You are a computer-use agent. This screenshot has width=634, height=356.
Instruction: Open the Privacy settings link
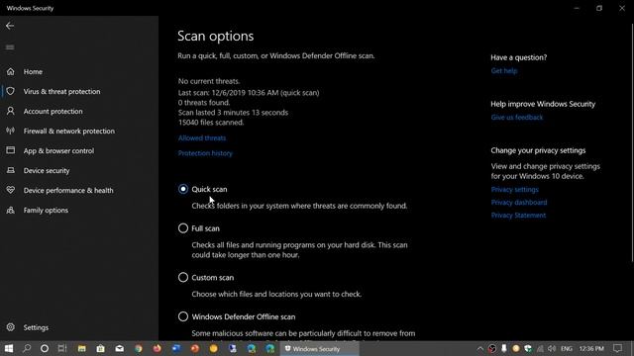click(515, 189)
